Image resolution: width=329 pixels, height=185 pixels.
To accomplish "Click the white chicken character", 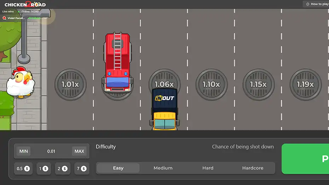I will (20, 82).
